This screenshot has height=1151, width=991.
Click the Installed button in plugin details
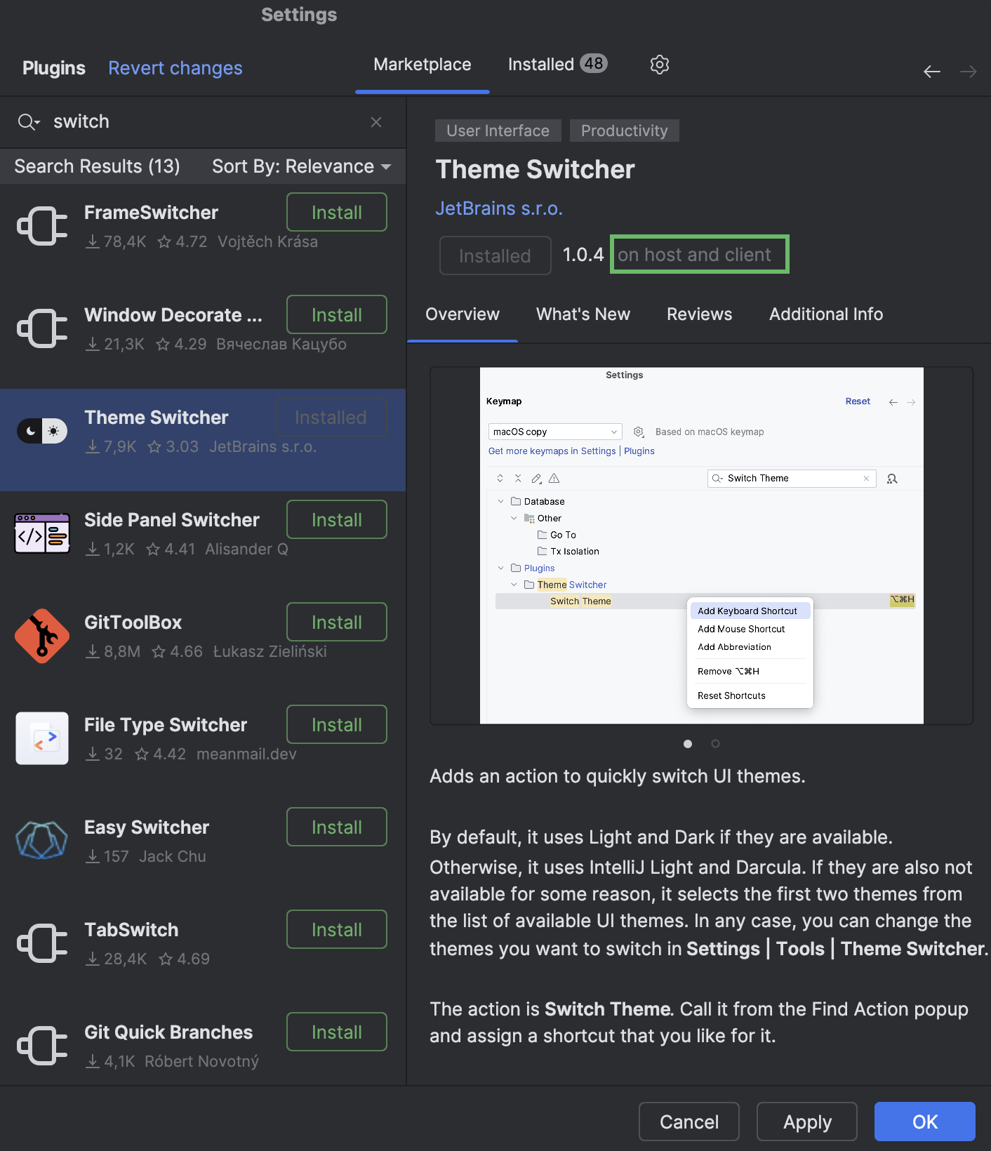[495, 255]
